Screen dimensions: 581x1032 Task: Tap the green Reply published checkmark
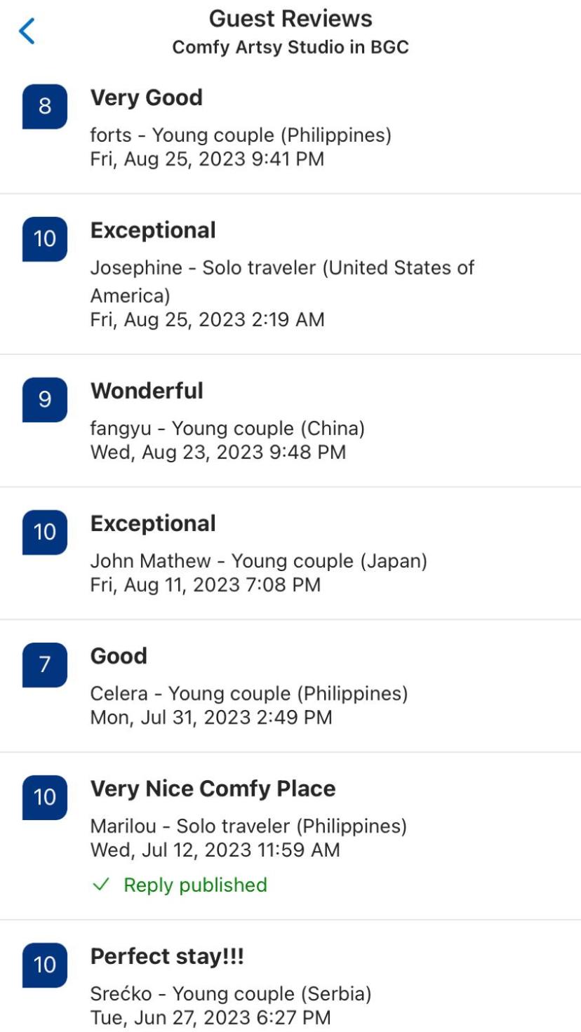click(101, 885)
